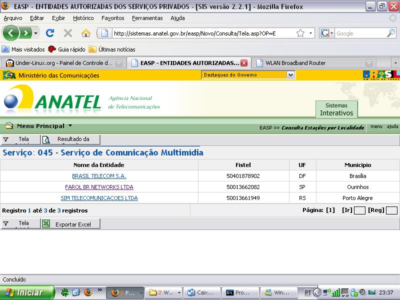400x300 pixels.
Task: Close the WLAN Broadband Router tab
Action: [369, 63]
